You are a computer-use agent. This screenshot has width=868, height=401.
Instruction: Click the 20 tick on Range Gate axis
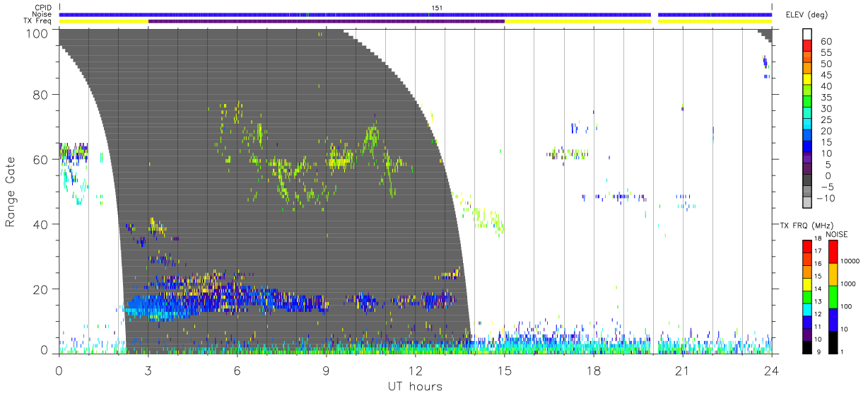click(x=42, y=289)
